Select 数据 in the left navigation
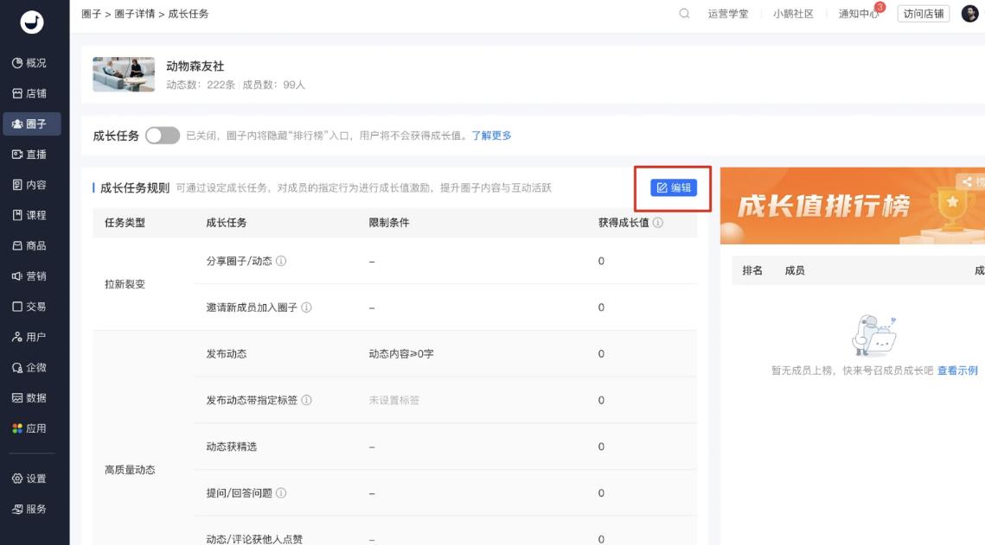985x545 pixels. [30, 398]
